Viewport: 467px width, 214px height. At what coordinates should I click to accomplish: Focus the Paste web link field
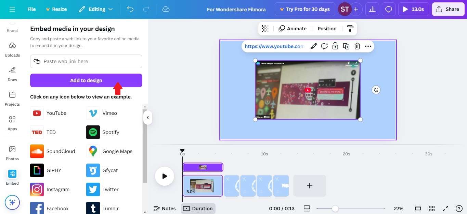(86, 61)
